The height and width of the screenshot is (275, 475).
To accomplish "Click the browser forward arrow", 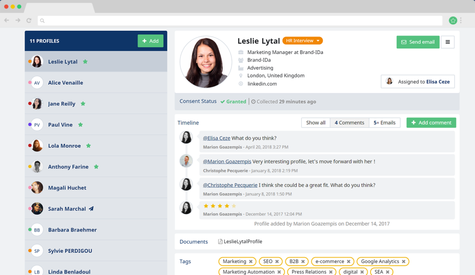I will [x=18, y=20].
